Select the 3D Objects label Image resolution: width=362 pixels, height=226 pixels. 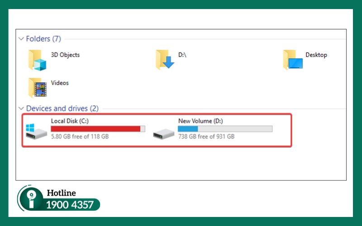pyautogui.click(x=65, y=55)
